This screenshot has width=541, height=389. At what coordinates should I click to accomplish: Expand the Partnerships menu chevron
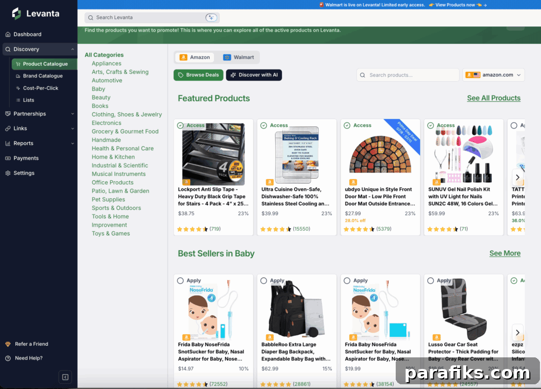[x=72, y=114]
